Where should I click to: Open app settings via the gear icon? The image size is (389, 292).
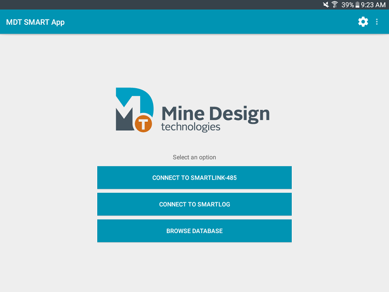click(x=363, y=22)
